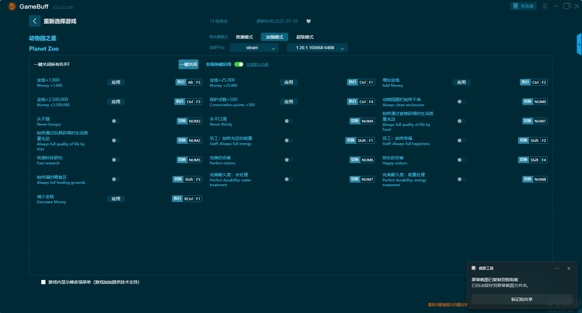
Task: Enable Staff: Always full energy toggle
Action: click(289, 140)
